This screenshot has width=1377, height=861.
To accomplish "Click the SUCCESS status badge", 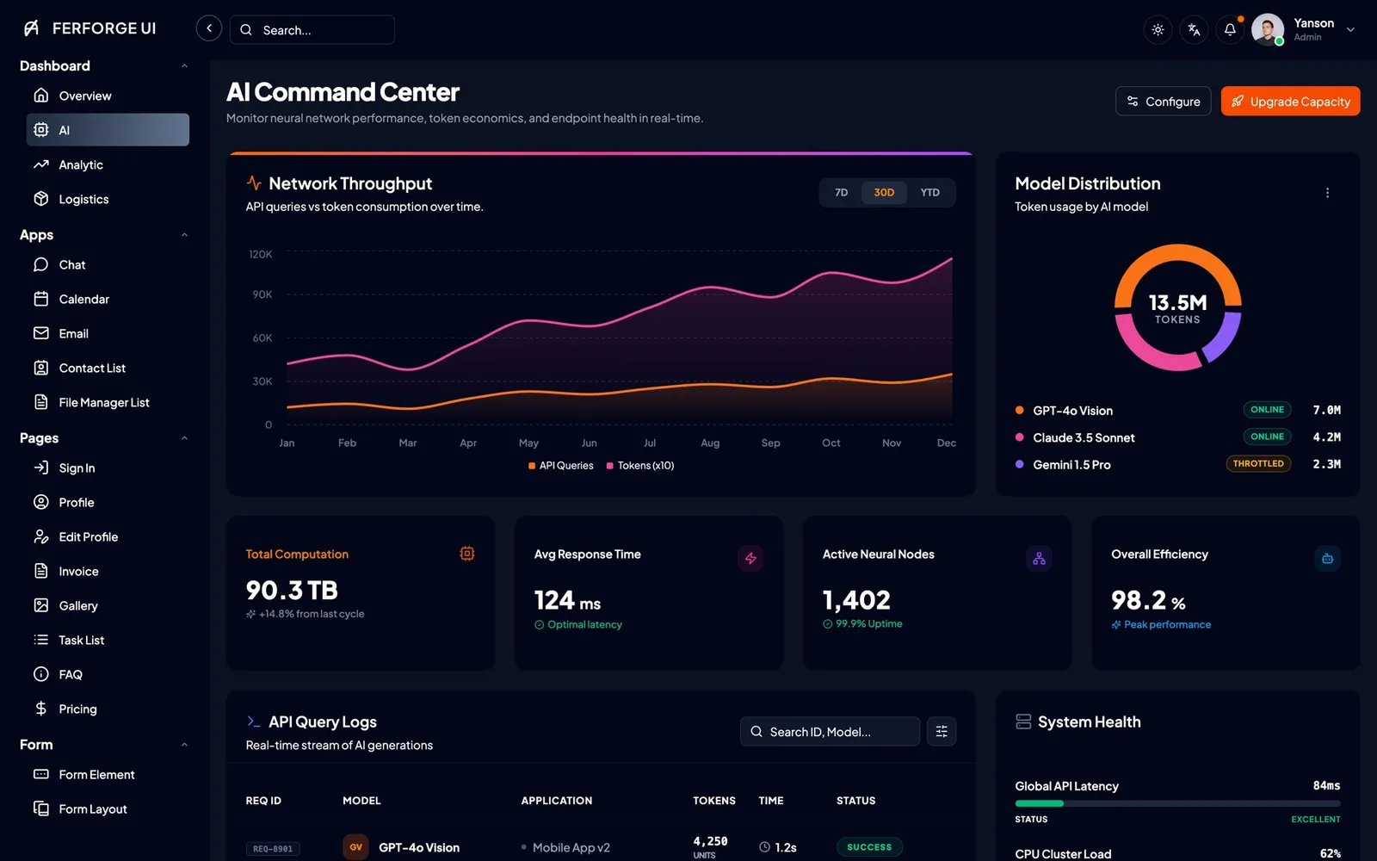I will point(869,847).
